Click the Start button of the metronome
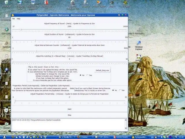The width and height of the screenshot is (185, 139). point(69,109)
